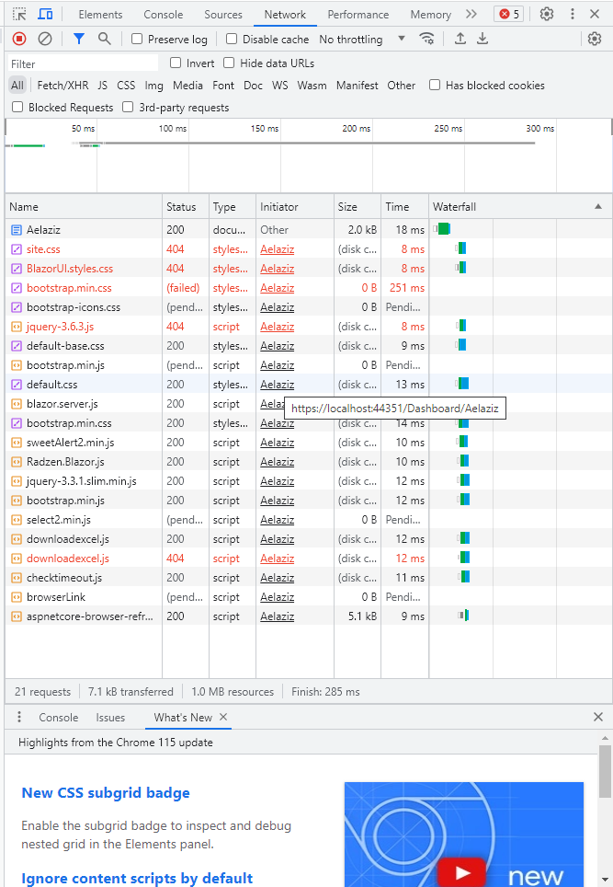Export HAR file with the download arrow
This screenshot has height=887, width=613.
pyautogui.click(x=482, y=39)
